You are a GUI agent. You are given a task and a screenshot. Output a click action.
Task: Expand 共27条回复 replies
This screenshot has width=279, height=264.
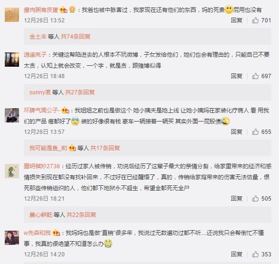point(80,92)
